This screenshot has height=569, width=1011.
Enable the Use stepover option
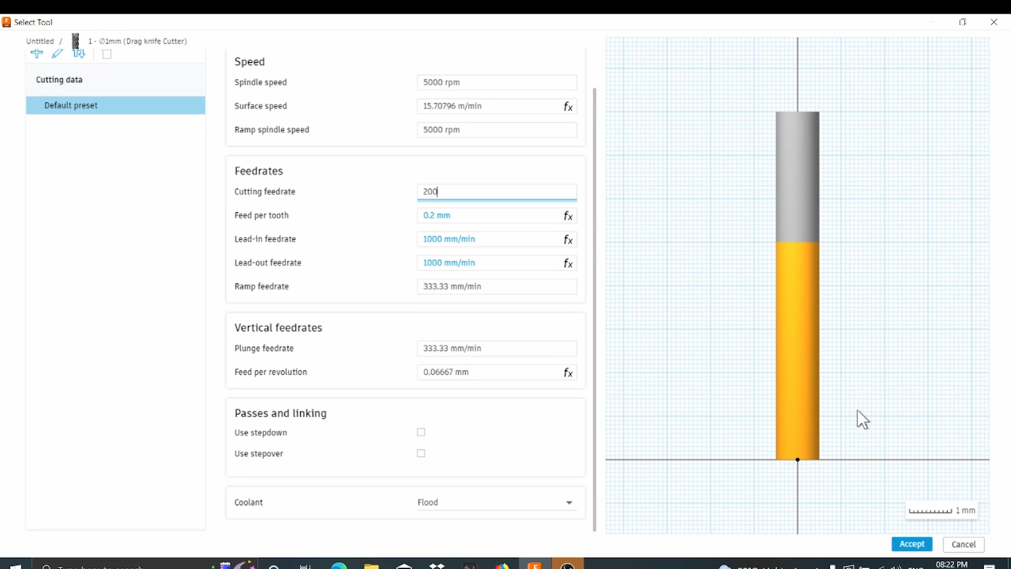click(420, 453)
